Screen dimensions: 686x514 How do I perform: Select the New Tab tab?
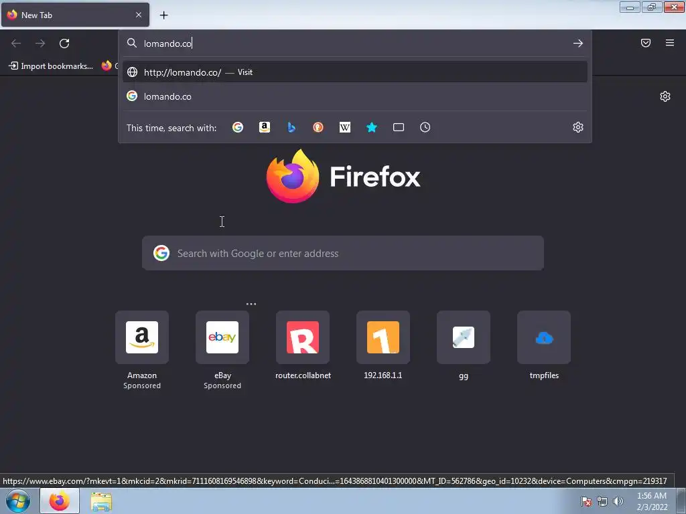[75, 15]
